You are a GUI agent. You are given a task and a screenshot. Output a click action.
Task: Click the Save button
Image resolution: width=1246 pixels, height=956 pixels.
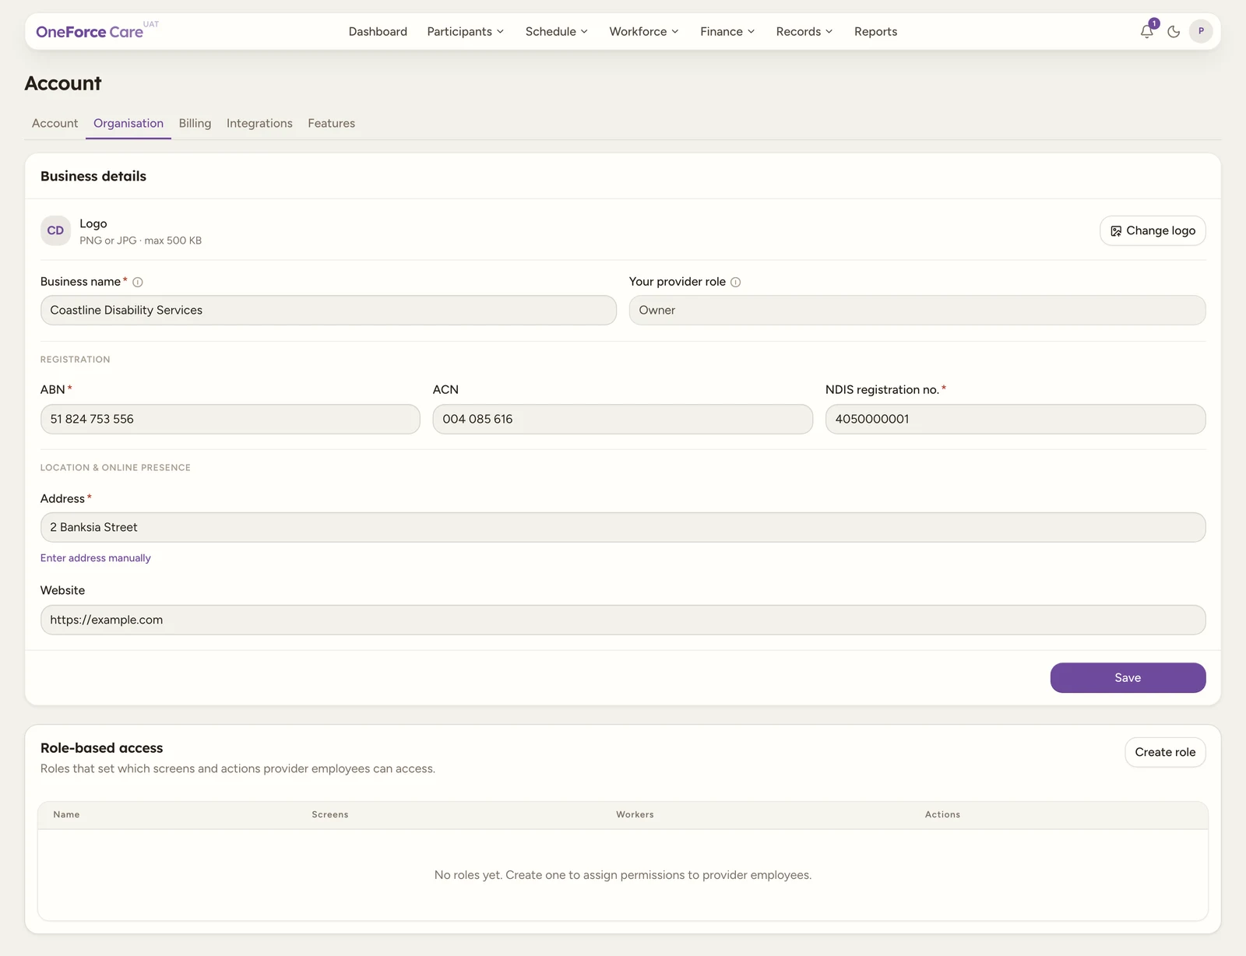click(x=1128, y=677)
